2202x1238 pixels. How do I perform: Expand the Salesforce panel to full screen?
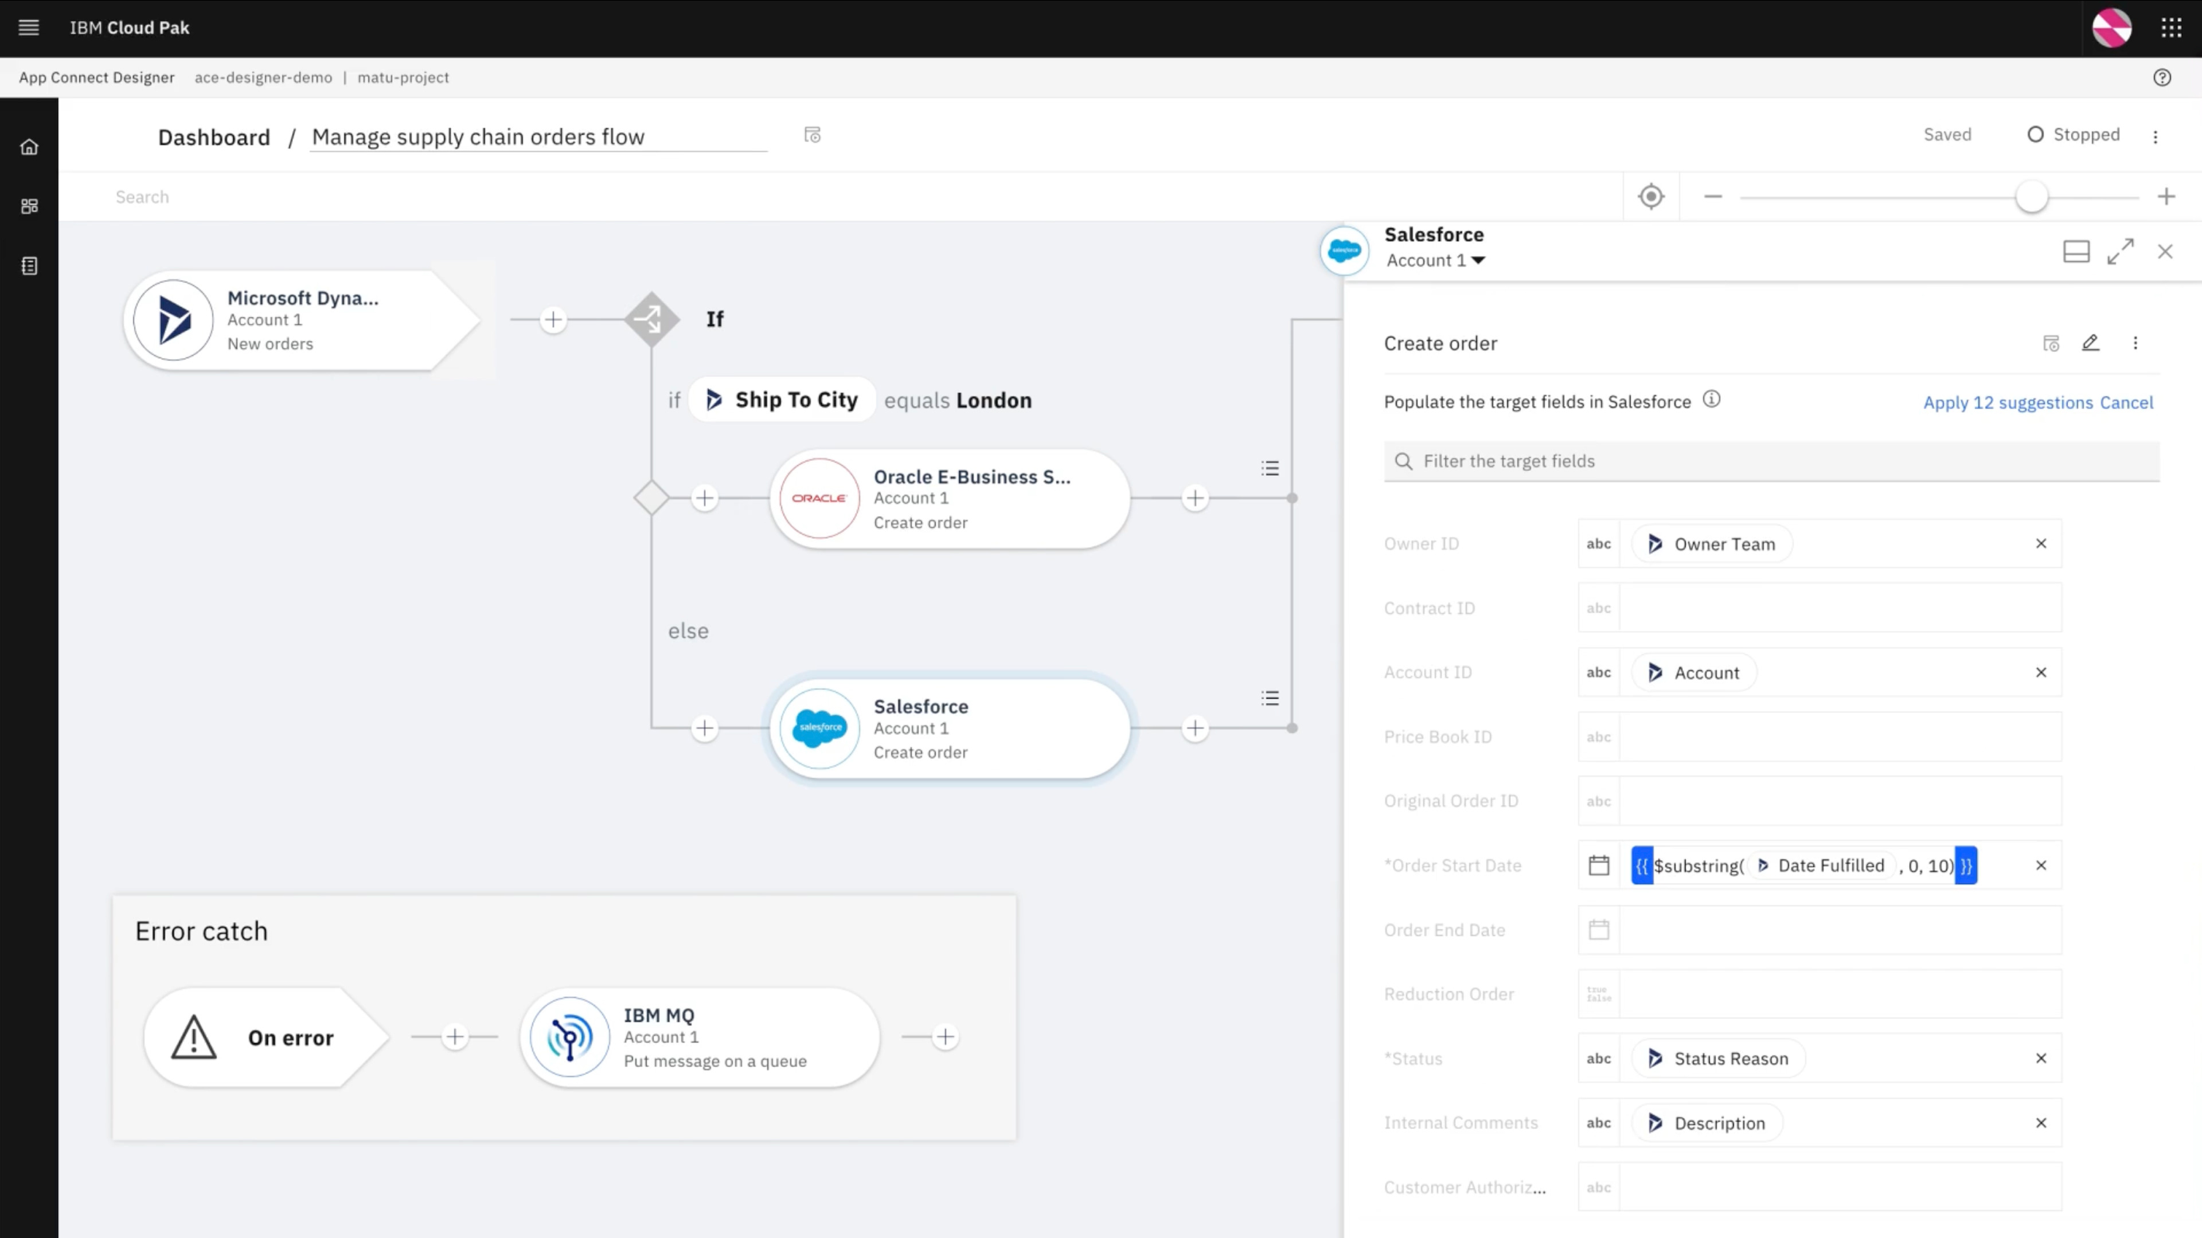[x=2120, y=251]
